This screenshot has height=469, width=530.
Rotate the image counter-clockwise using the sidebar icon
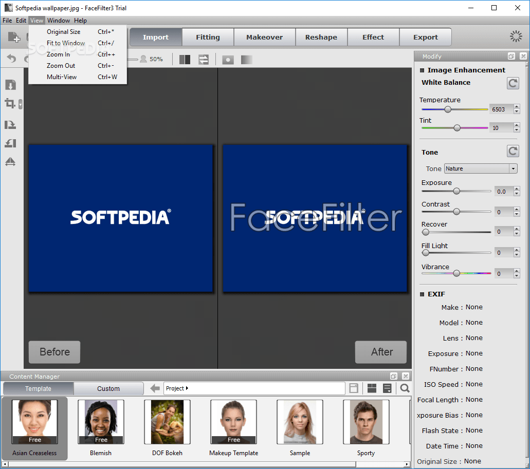(10, 143)
